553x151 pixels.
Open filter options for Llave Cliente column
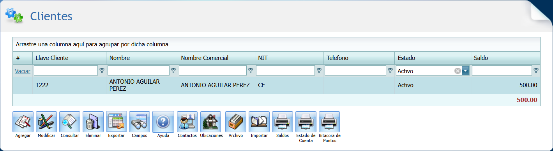102,70
